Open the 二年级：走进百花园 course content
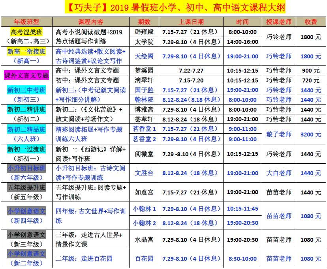Screen dimensions: 327x269 [x=84, y=258]
